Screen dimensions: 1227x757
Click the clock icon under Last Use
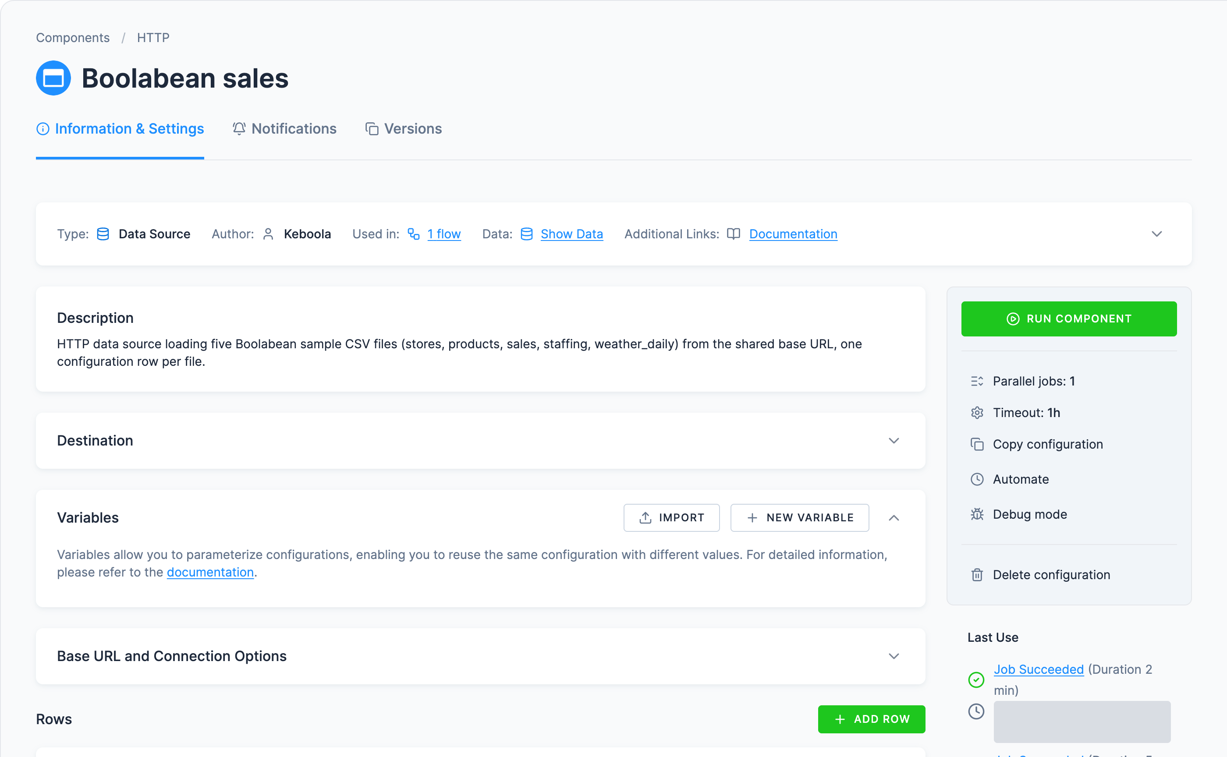[x=975, y=711]
